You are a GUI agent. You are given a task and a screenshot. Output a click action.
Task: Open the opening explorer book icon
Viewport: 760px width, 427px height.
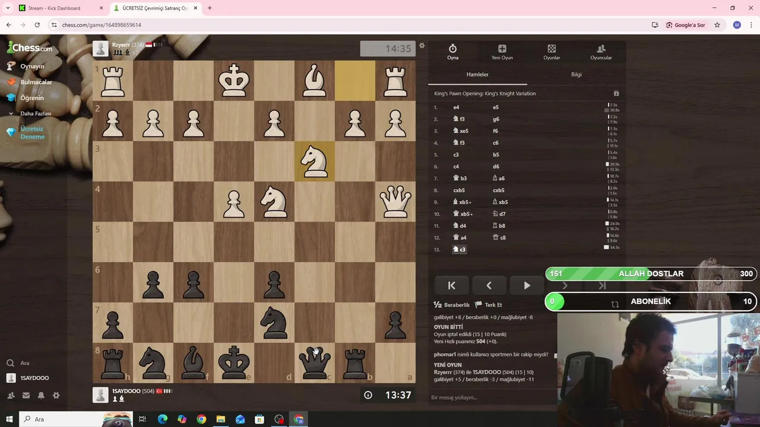click(x=616, y=94)
